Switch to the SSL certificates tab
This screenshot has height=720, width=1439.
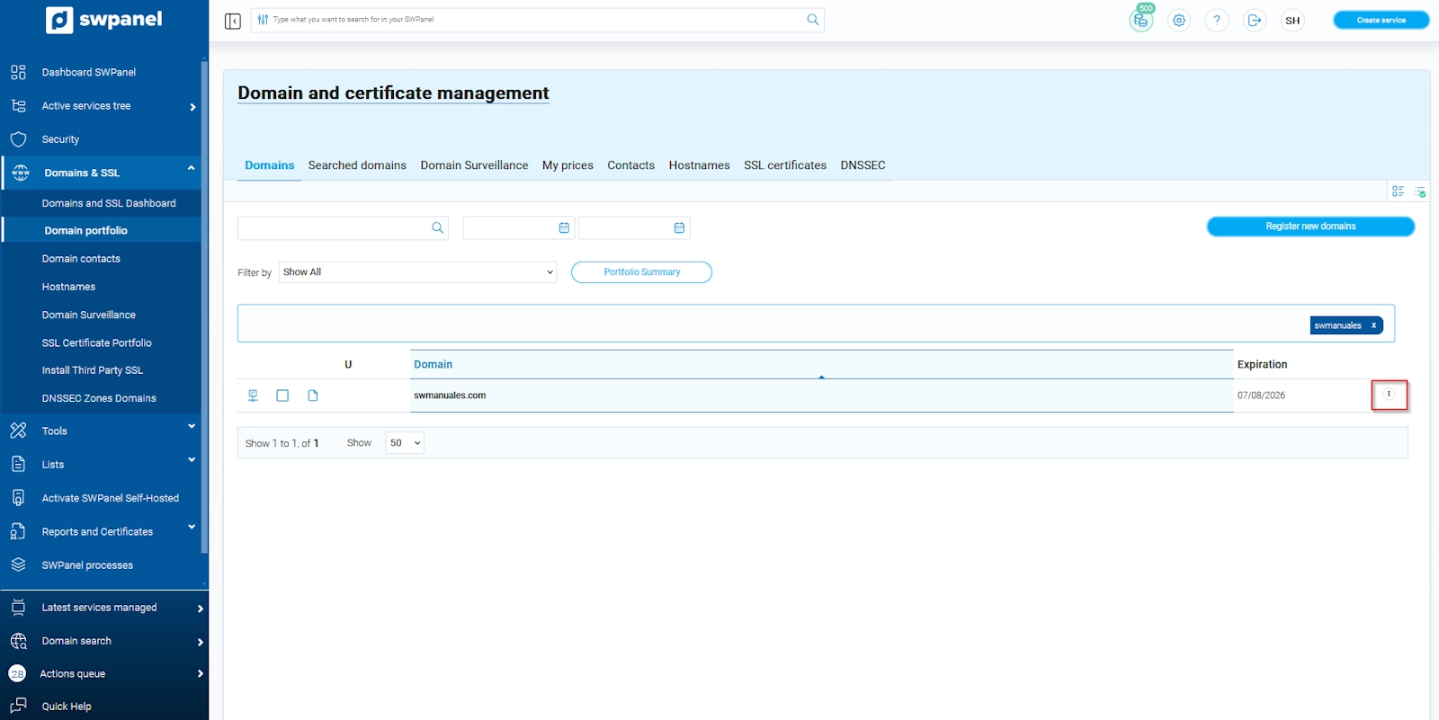pos(784,165)
